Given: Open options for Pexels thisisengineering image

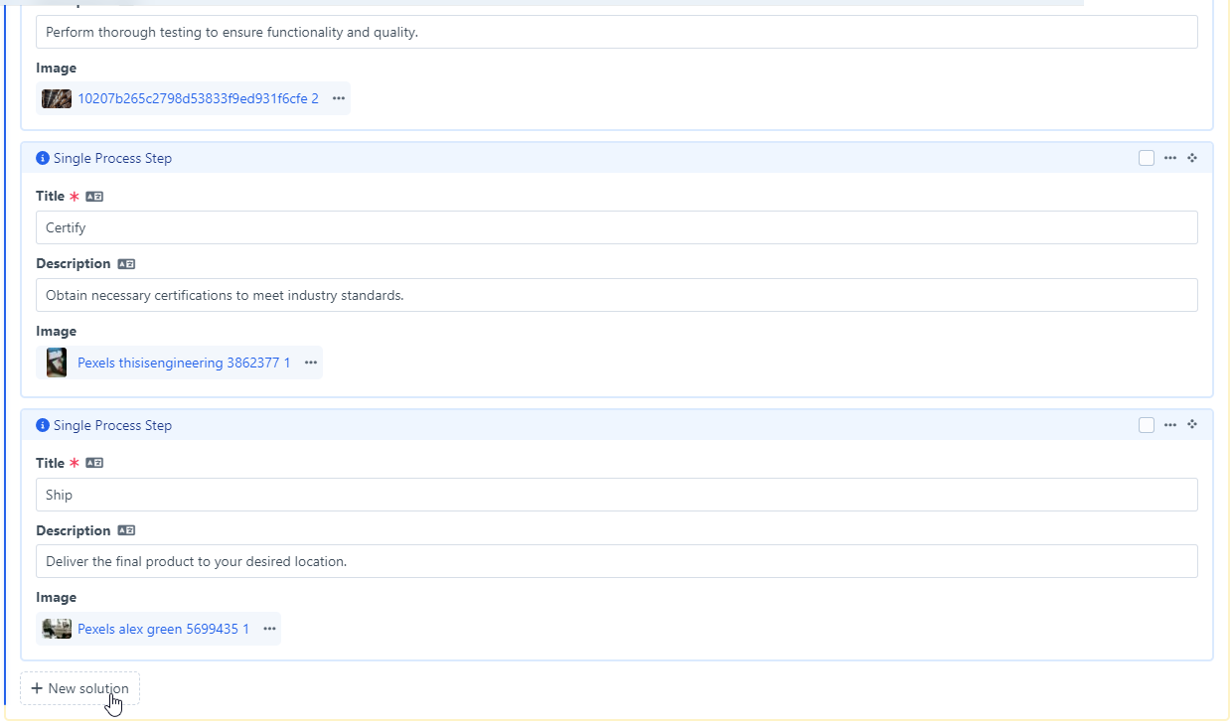Looking at the screenshot, I should point(311,363).
